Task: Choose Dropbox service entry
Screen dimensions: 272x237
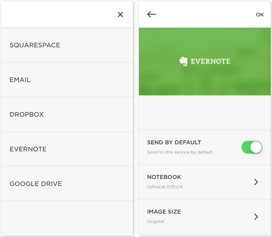Action: [67, 114]
